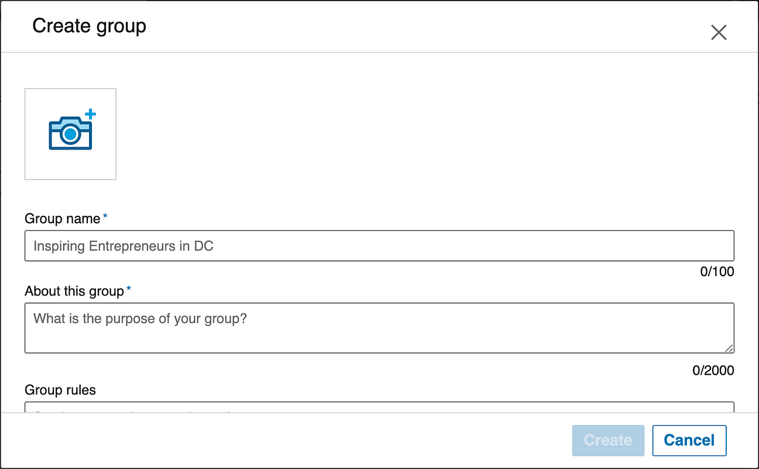
Task: Click the Group rules label
Action: (x=60, y=390)
